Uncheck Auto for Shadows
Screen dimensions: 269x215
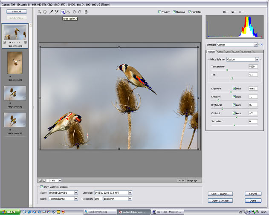click(234, 97)
